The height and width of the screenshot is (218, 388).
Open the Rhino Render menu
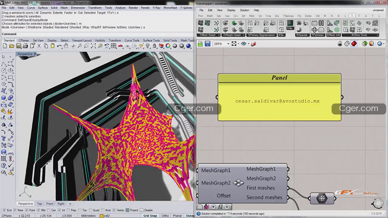(x=133, y=7)
